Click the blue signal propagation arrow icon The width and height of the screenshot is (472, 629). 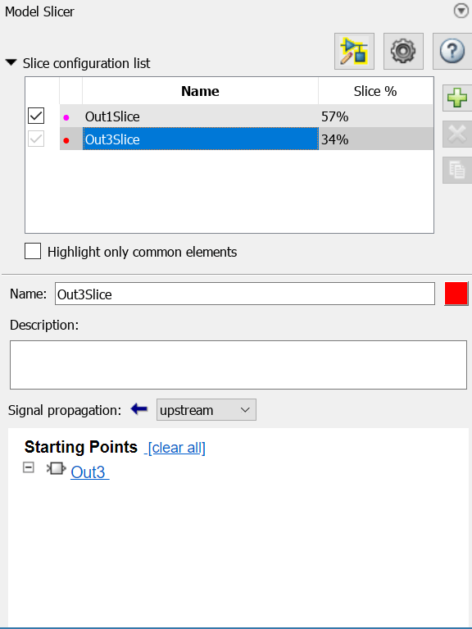tap(139, 409)
